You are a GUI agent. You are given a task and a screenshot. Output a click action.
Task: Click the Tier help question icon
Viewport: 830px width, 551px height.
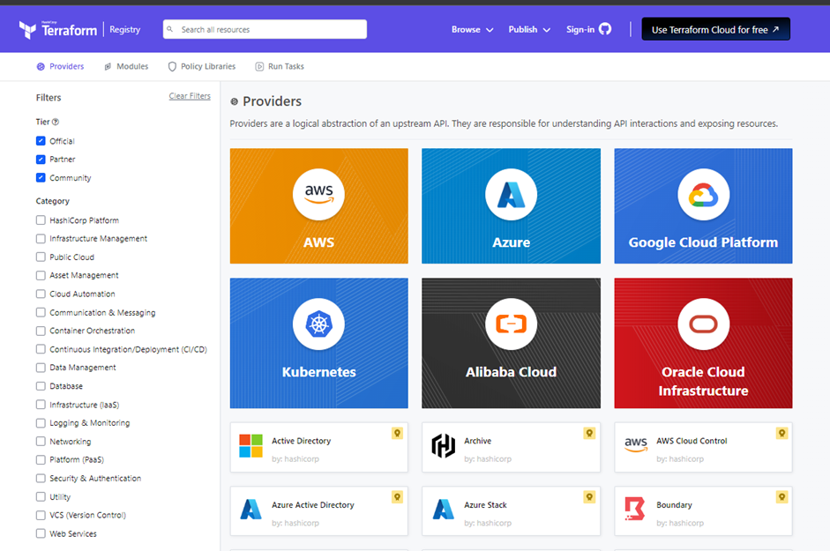tap(56, 122)
